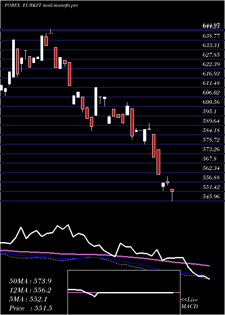Click the 600.56 price axis label
225x315 pixels.
click(211, 102)
